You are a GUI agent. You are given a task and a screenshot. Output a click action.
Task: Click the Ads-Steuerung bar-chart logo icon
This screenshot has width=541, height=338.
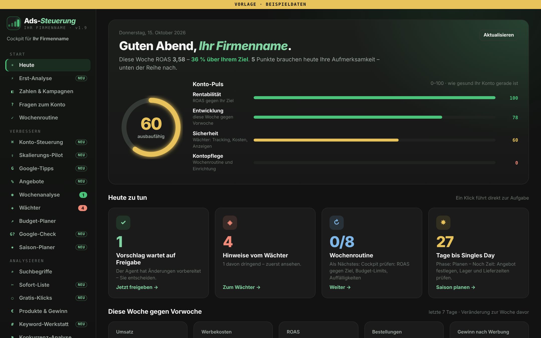[14, 23]
